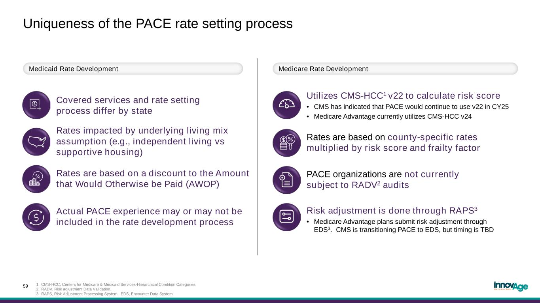Click the slide title 'Uniqueness of the PACE rate setting process'
The image size is (540, 303).
click(158, 24)
